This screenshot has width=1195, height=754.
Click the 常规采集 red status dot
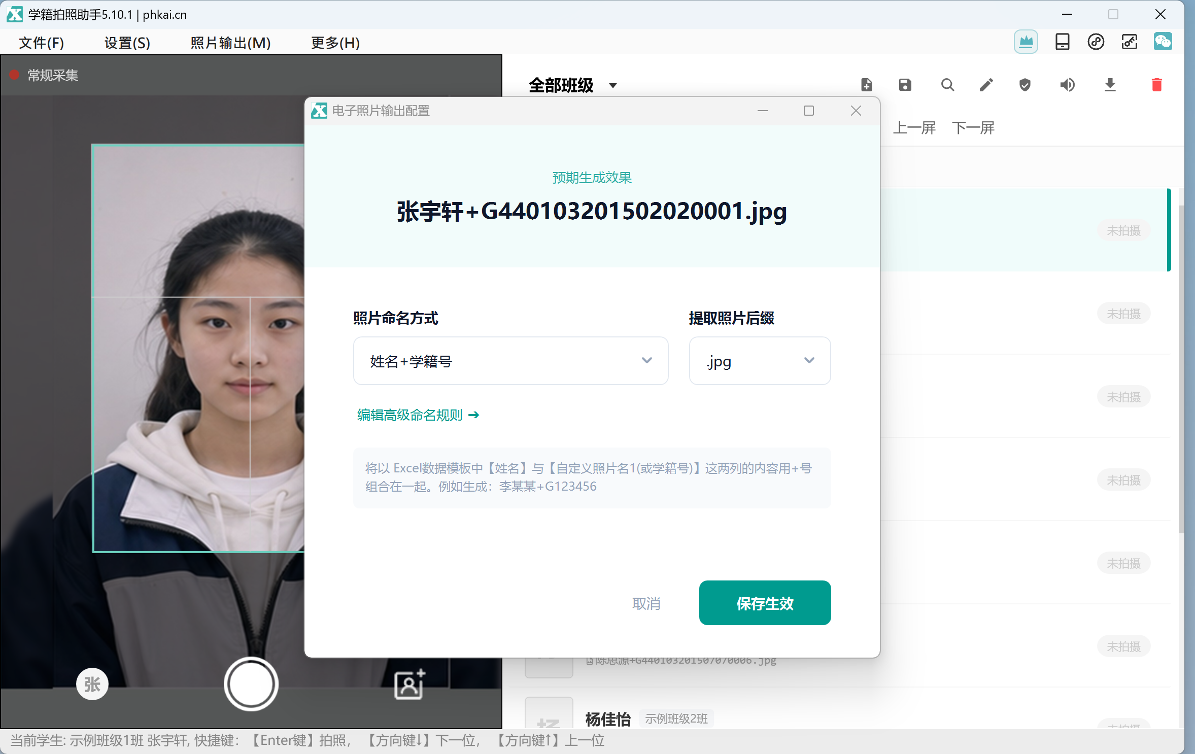point(14,75)
